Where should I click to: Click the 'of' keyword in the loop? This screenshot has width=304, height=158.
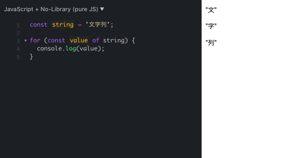[96, 40]
